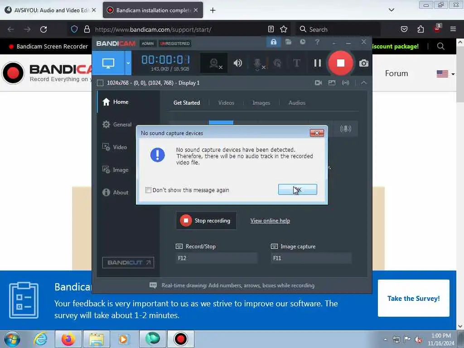Screen dimensions: 464x348
Task: Open the scheduled recording clock icon
Action: (302, 42)
